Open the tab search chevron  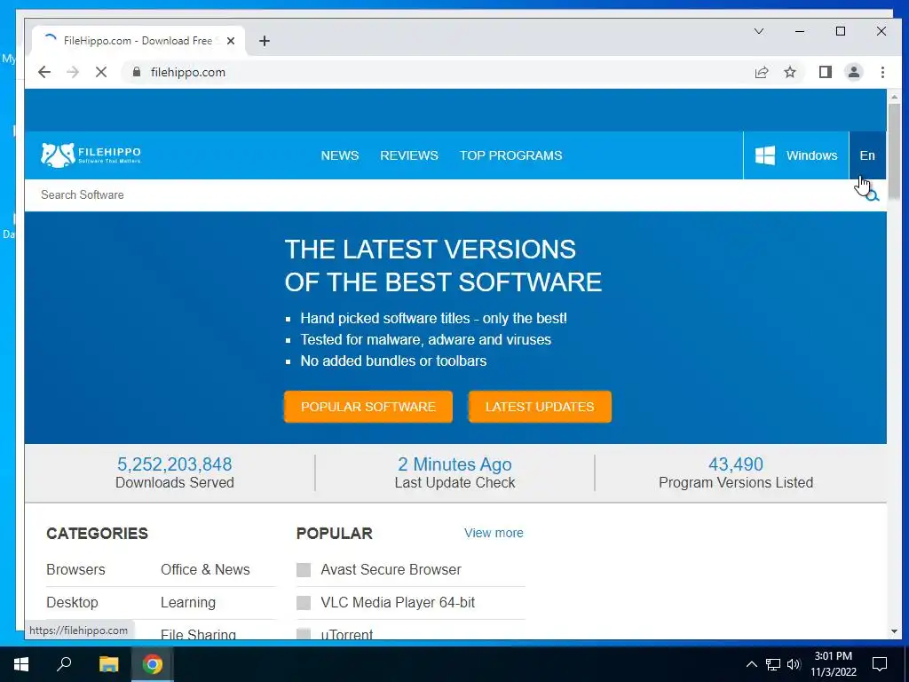click(759, 31)
